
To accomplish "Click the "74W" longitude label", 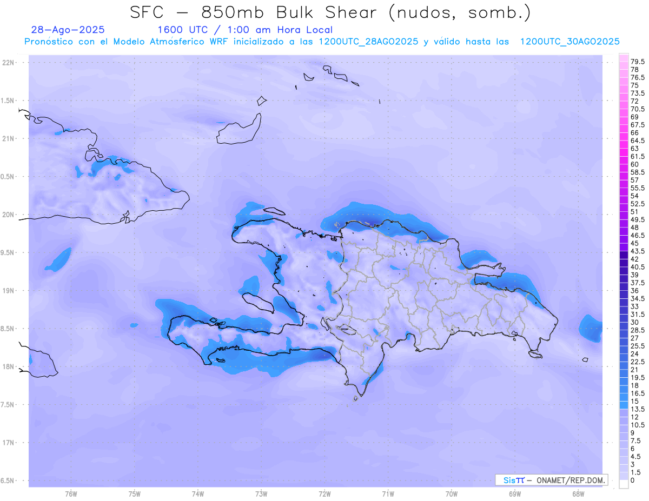I will click(x=198, y=493).
